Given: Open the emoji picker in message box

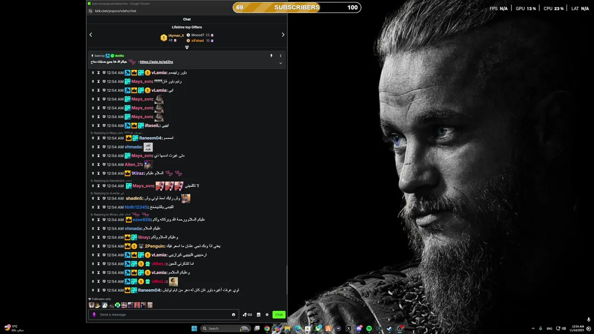Looking at the screenshot, I should pyautogui.click(x=233, y=315).
